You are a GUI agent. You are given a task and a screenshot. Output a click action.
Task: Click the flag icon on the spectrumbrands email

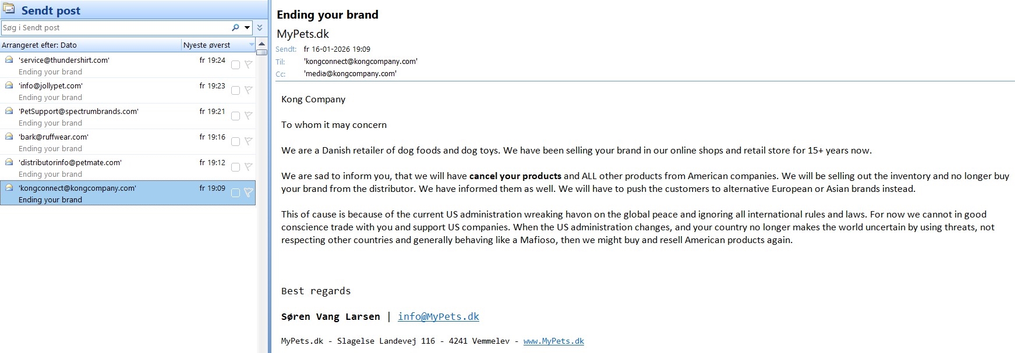248,116
